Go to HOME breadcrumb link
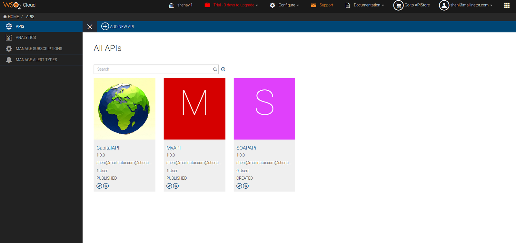516x243 pixels. coord(13,17)
